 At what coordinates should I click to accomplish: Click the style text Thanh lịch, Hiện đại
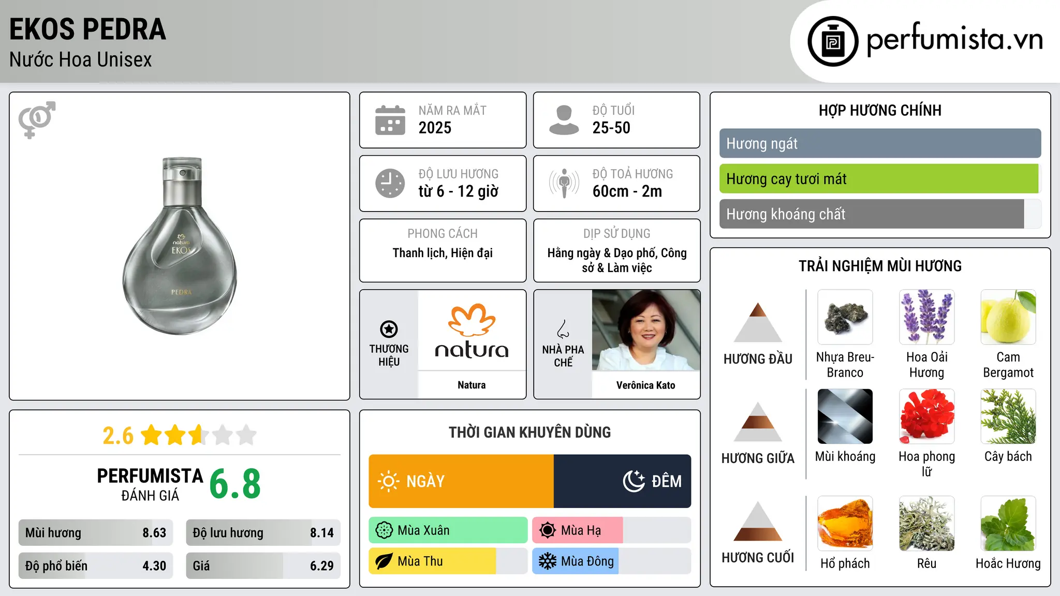coord(443,253)
